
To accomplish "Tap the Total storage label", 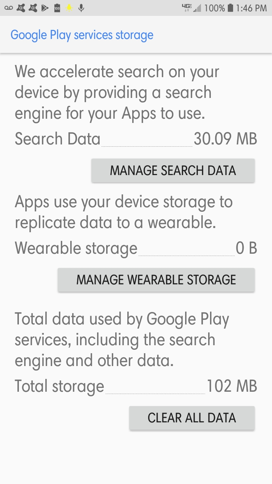I will 59,387.
